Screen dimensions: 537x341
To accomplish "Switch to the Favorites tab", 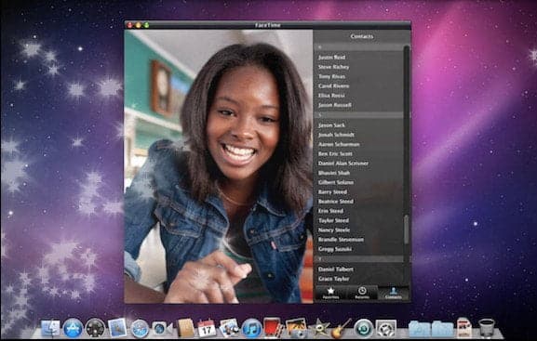I will coord(330,293).
